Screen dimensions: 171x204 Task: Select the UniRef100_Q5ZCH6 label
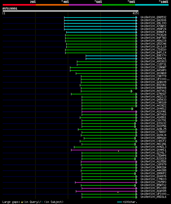[x=153, y=44]
